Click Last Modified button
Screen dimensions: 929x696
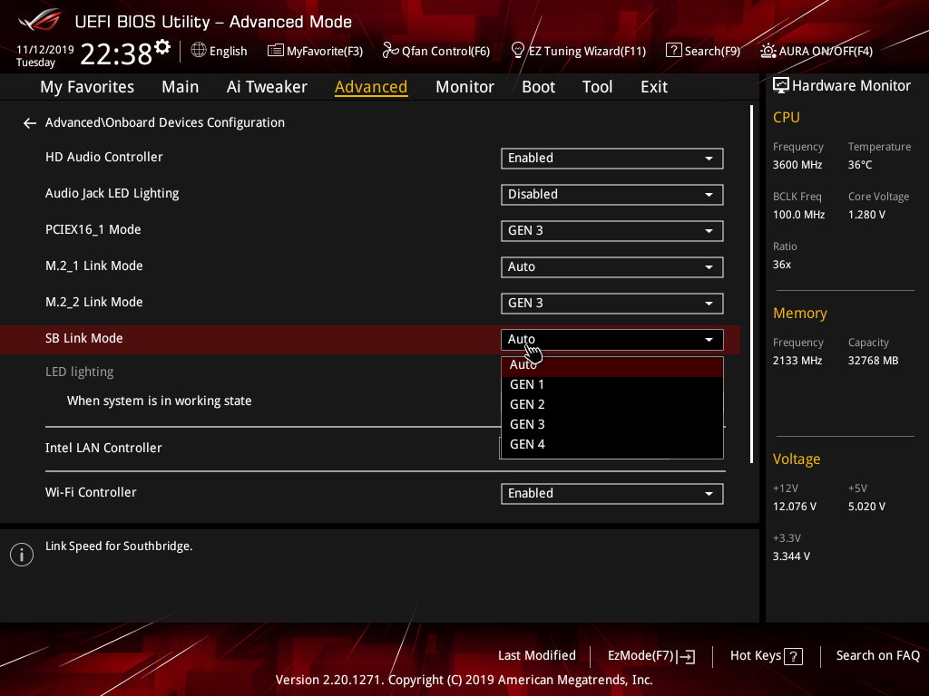point(537,656)
